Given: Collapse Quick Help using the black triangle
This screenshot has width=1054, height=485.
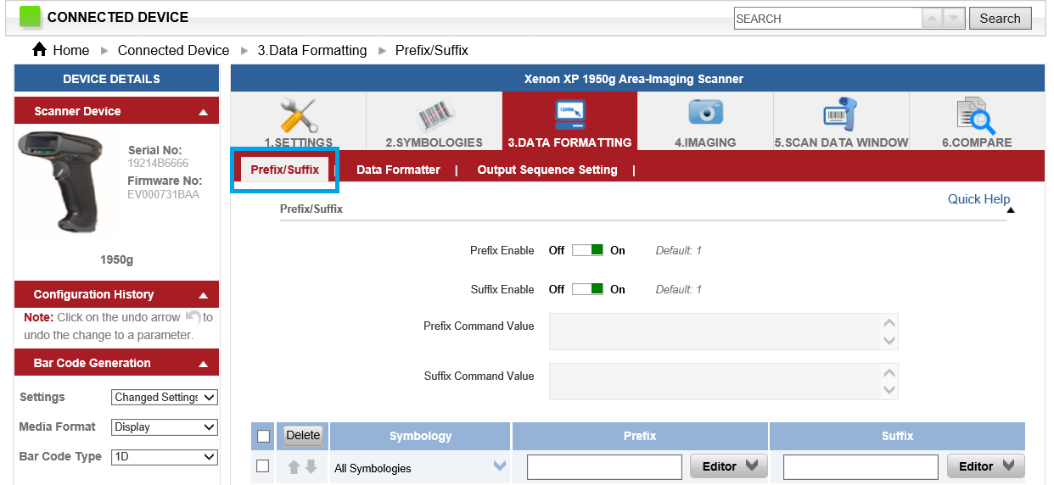Looking at the screenshot, I should [1010, 209].
